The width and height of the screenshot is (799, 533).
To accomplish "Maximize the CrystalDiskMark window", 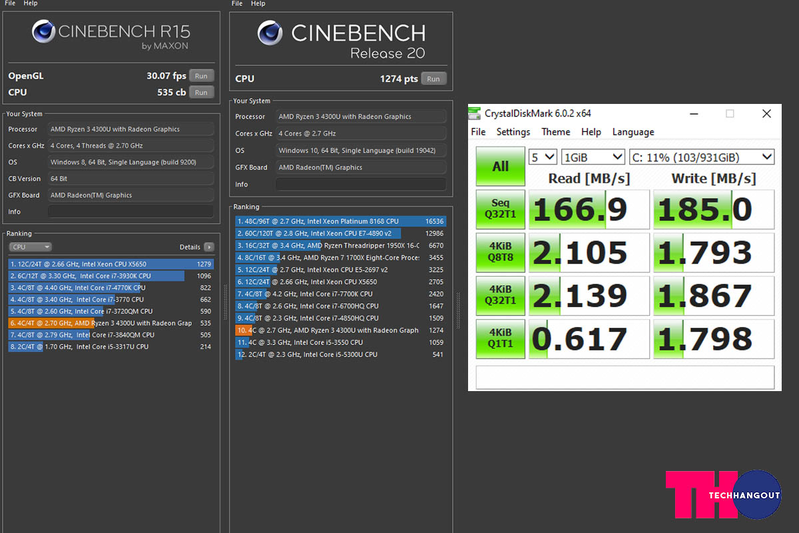I will [x=730, y=113].
